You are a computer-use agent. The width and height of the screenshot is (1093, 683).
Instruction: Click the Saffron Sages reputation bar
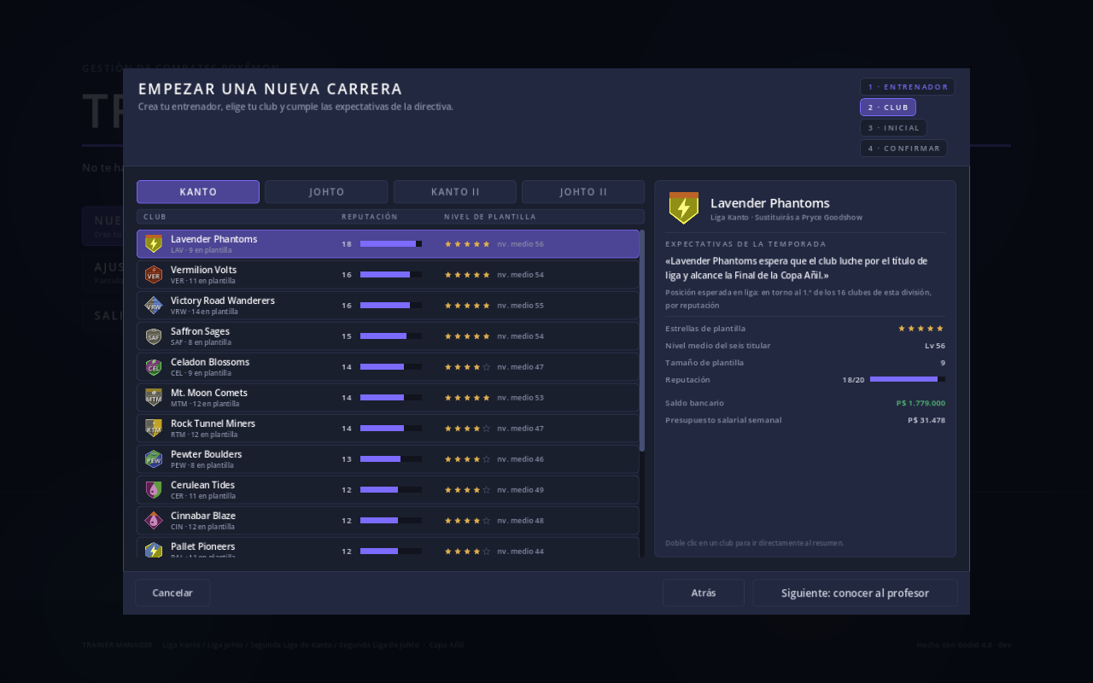pos(391,336)
